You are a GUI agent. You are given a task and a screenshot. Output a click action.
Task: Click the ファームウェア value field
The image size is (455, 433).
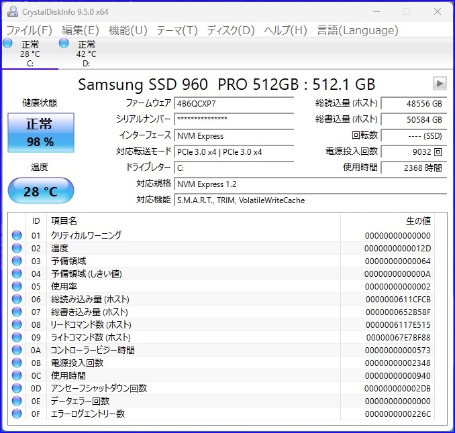(x=234, y=103)
